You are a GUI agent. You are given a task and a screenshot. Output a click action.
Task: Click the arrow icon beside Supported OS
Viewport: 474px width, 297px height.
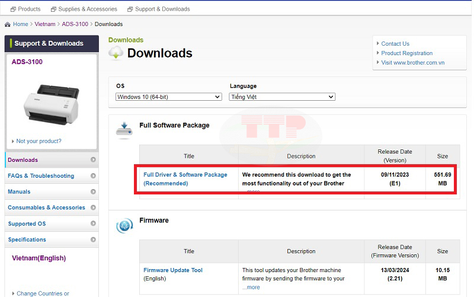[93, 224]
